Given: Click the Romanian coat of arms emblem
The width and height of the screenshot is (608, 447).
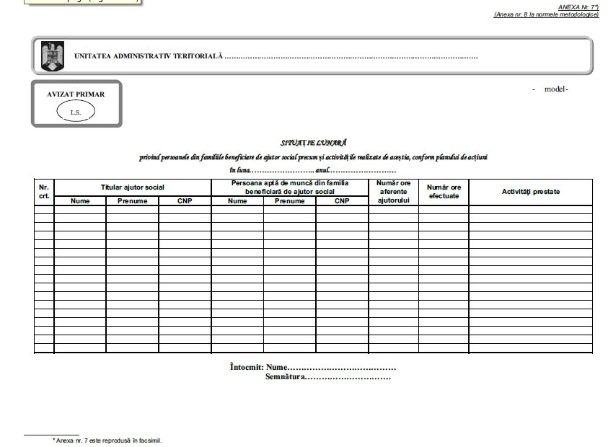Looking at the screenshot, I should pyautogui.click(x=53, y=56).
